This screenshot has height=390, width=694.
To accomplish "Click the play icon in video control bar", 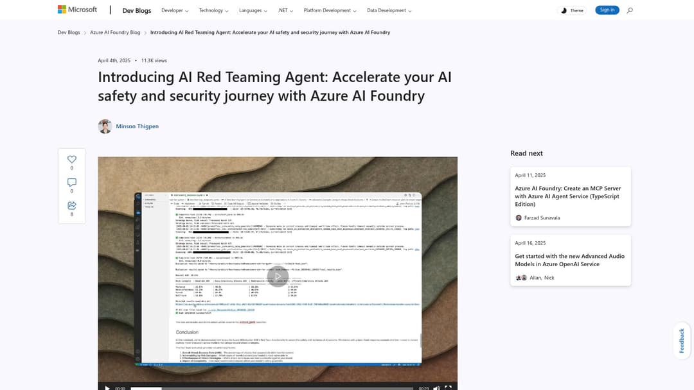I will (107, 388).
